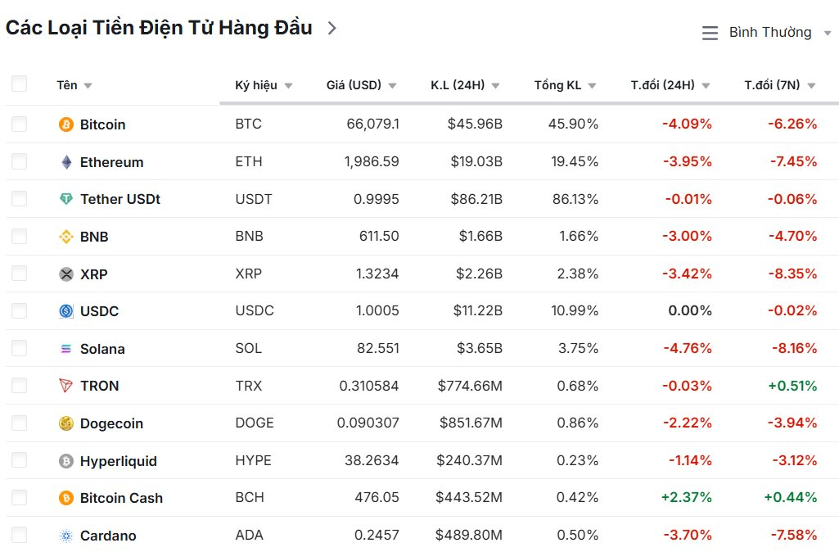Open the Hyperliquid coin link
This screenshot has height=552, width=839.
[x=118, y=461]
